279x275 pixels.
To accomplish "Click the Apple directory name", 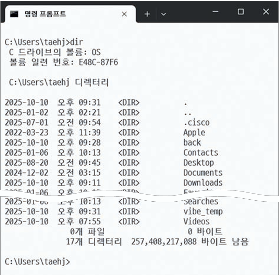I will coord(194,132).
